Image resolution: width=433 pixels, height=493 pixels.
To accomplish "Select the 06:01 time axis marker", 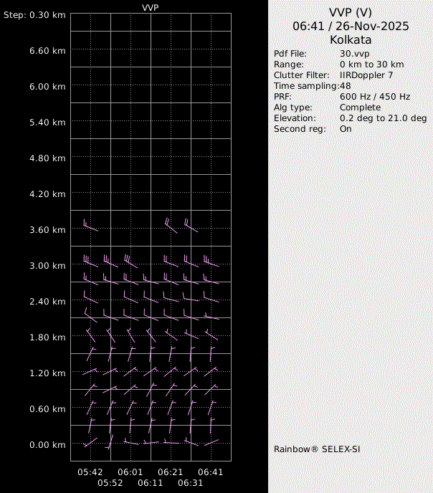I will [130, 472].
